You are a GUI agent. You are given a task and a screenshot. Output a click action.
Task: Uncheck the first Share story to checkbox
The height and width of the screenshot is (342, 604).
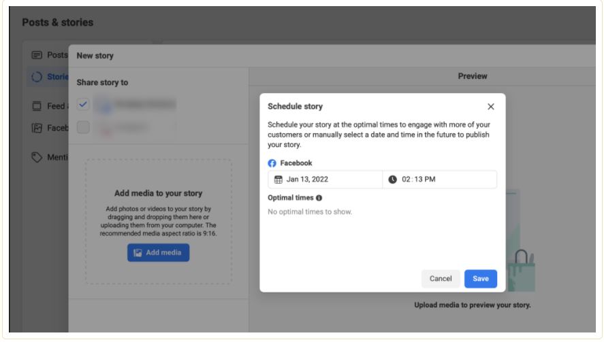(x=84, y=105)
